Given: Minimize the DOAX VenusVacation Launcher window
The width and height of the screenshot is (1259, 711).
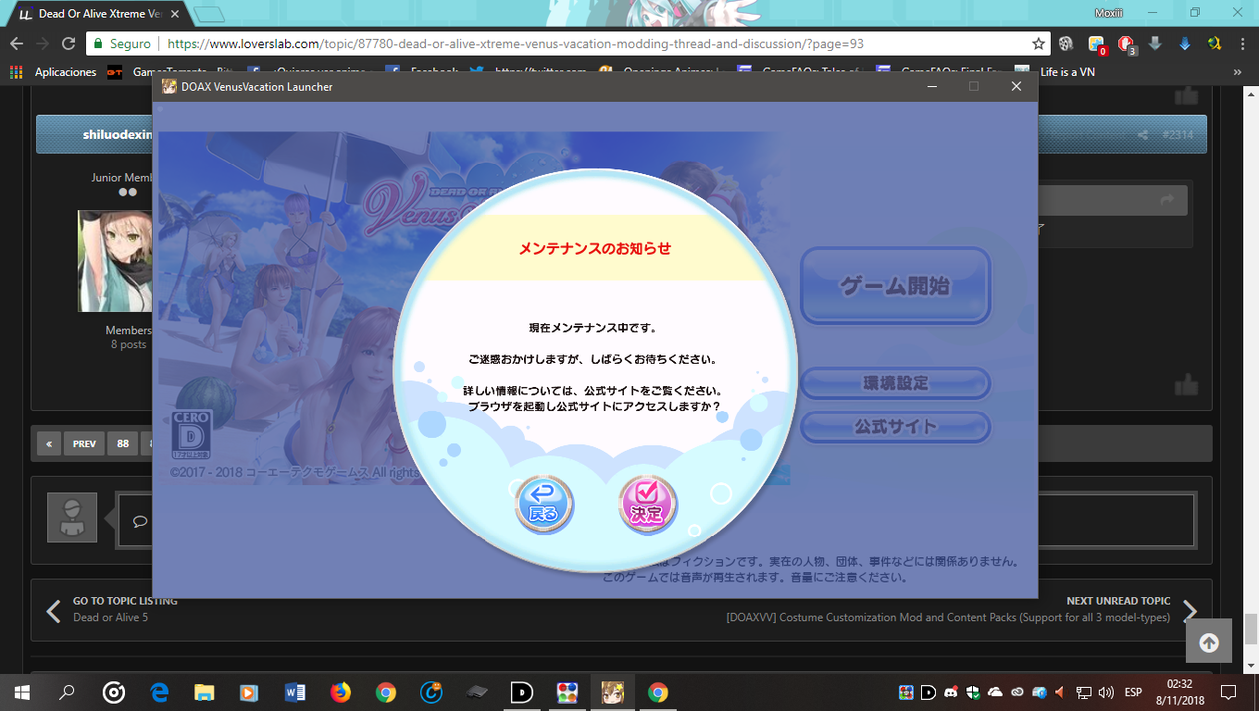Looking at the screenshot, I should pos(930,86).
